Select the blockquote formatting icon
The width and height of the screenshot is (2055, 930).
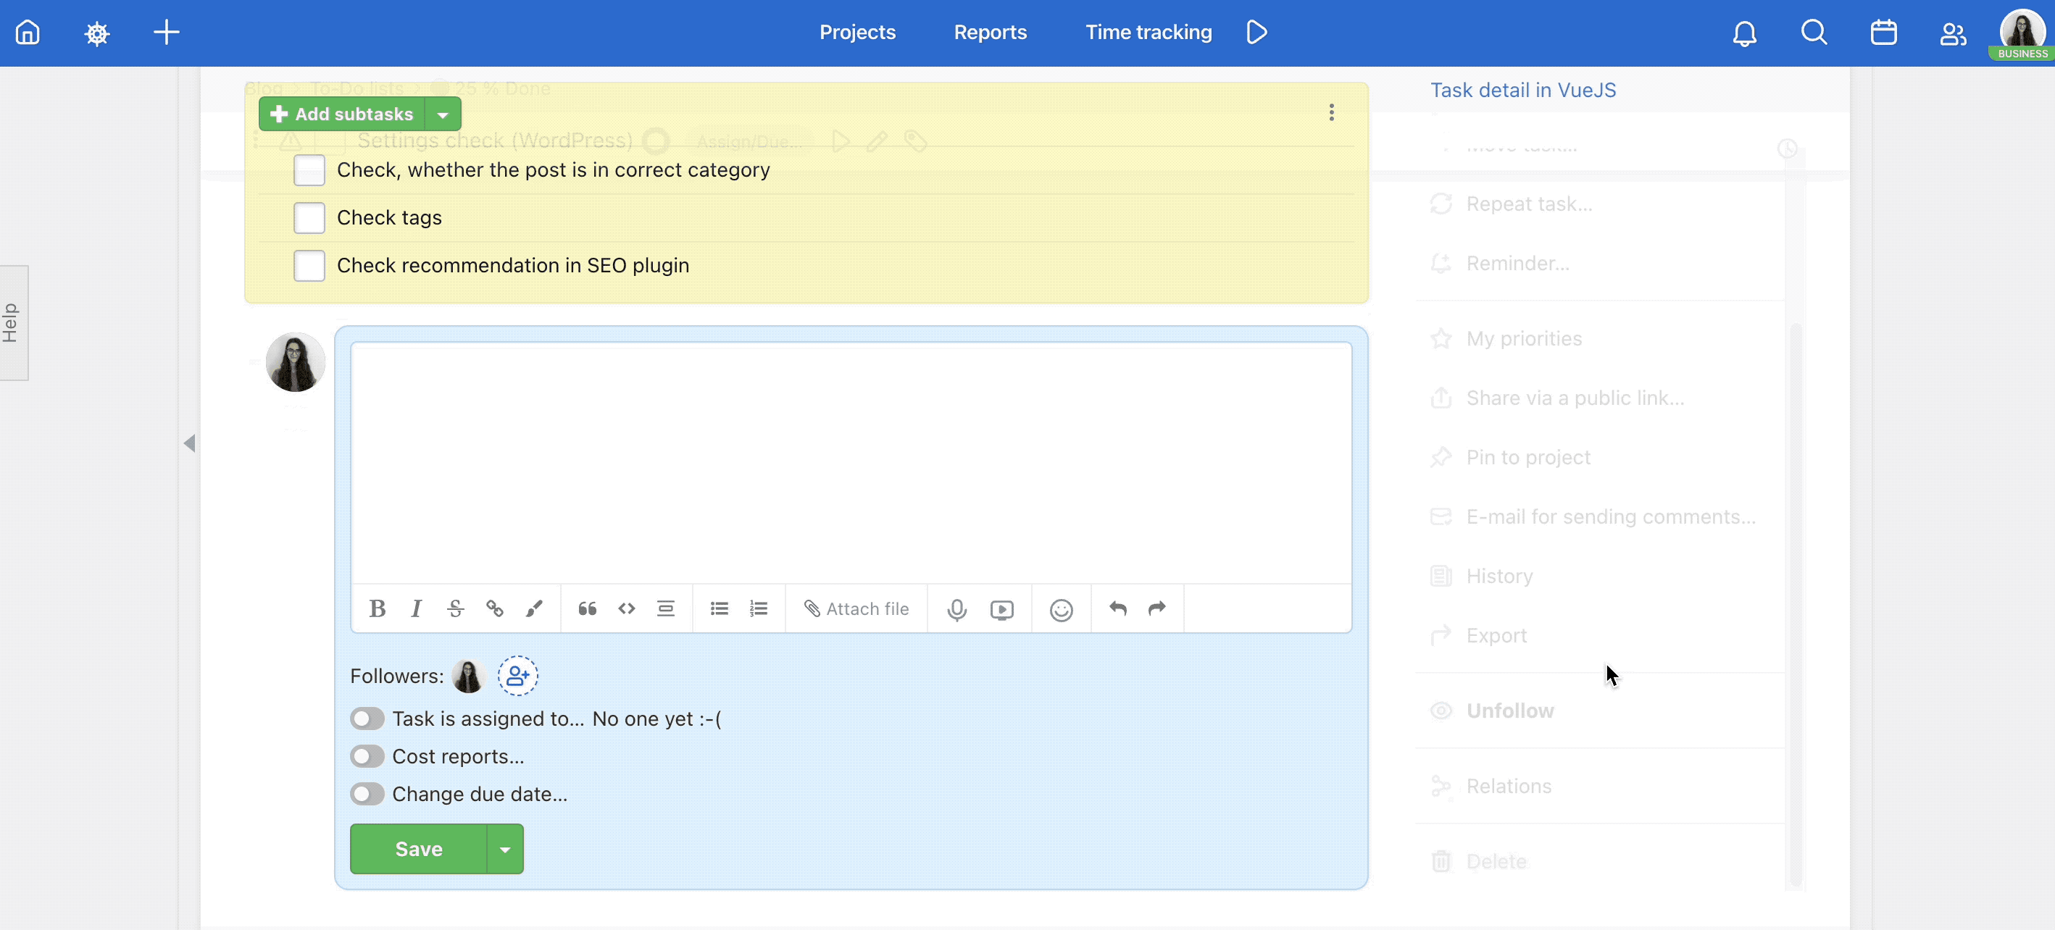587,608
